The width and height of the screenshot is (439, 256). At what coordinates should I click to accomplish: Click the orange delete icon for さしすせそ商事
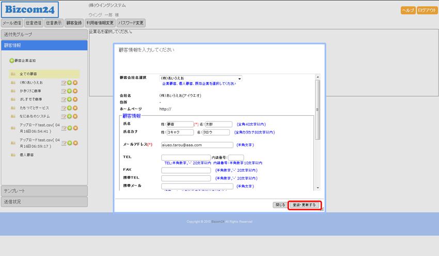point(75,99)
